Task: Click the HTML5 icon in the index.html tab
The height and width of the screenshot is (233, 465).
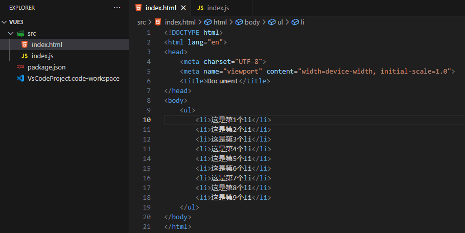Action: click(138, 8)
